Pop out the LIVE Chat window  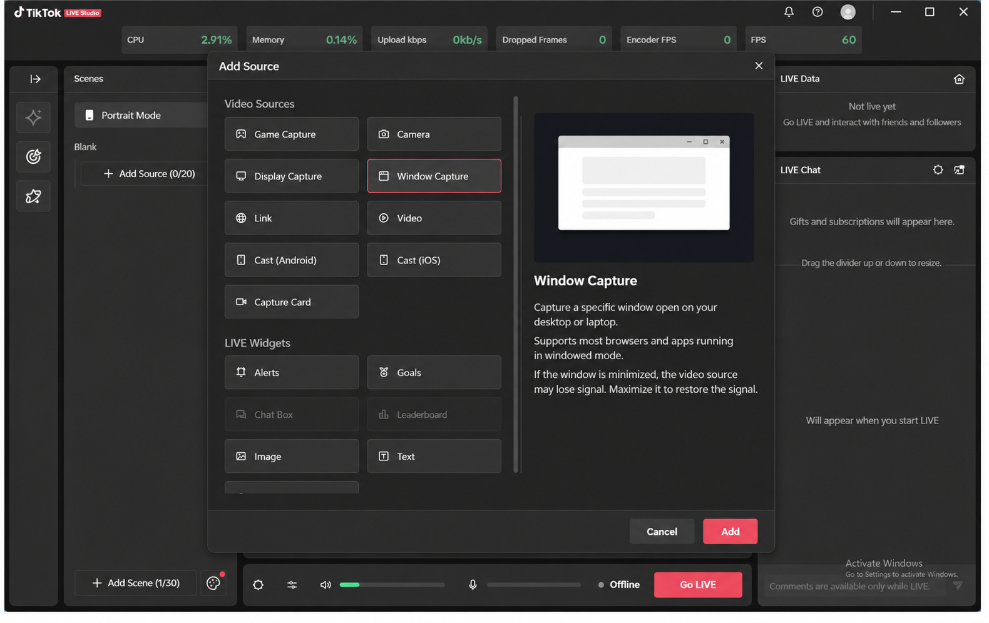[x=959, y=170]
